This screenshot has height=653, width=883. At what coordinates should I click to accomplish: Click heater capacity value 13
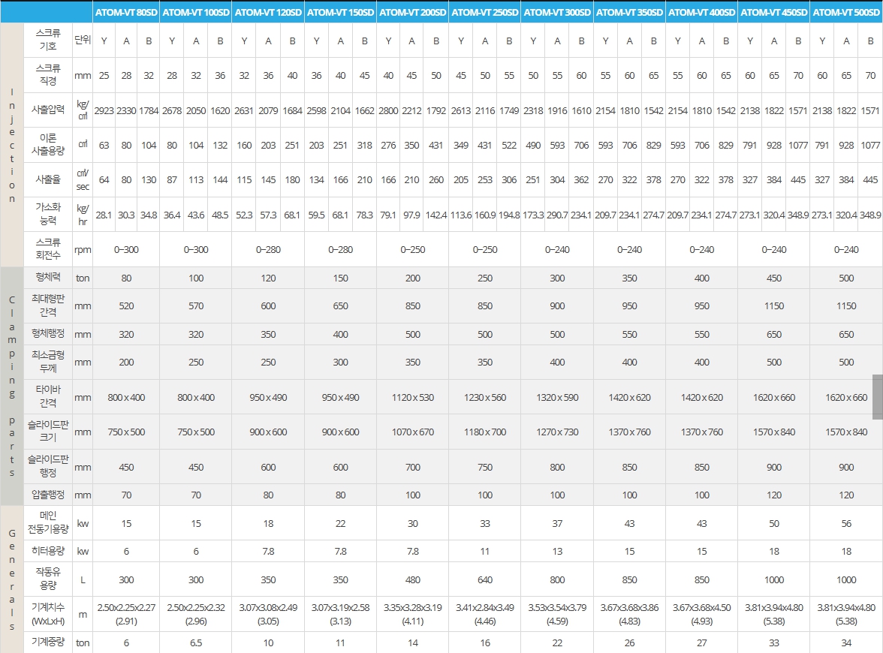(x=557, y=552)
